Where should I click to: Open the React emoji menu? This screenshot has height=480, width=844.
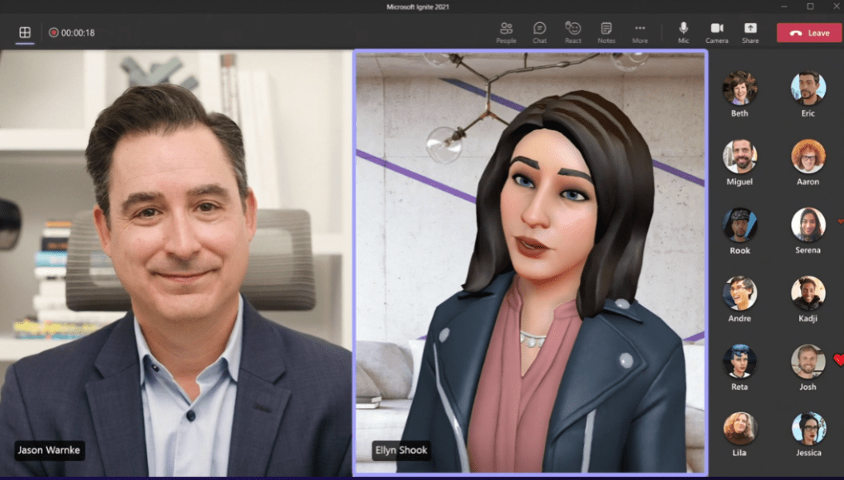(572, 32)
